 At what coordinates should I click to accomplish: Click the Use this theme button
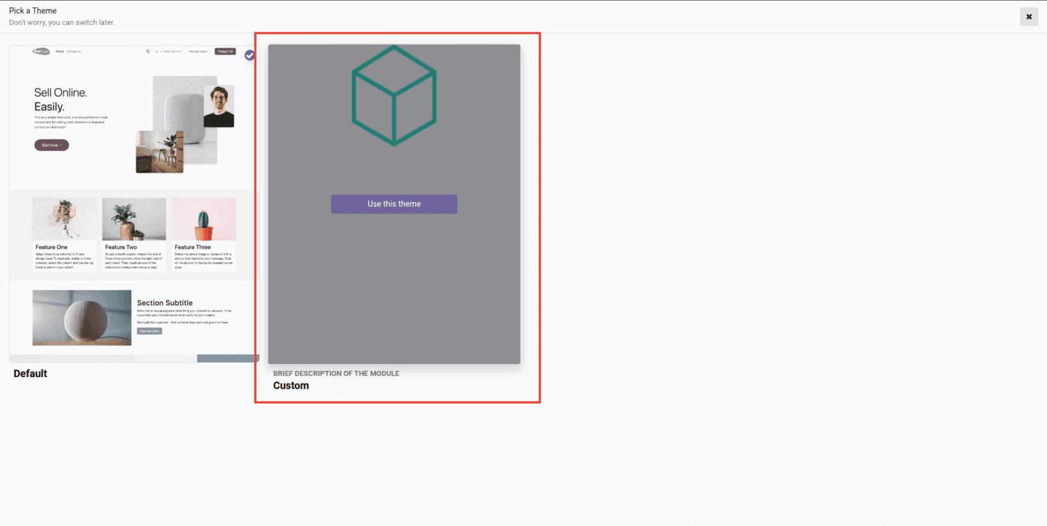pyautogui.click(x=394, y=204)
